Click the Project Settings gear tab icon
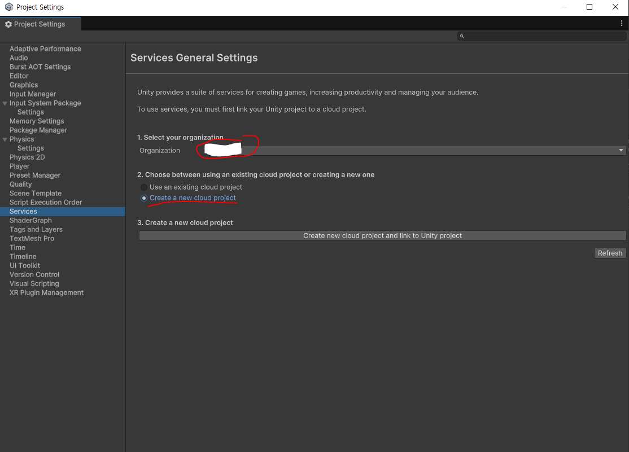 [x=8, y=24]
